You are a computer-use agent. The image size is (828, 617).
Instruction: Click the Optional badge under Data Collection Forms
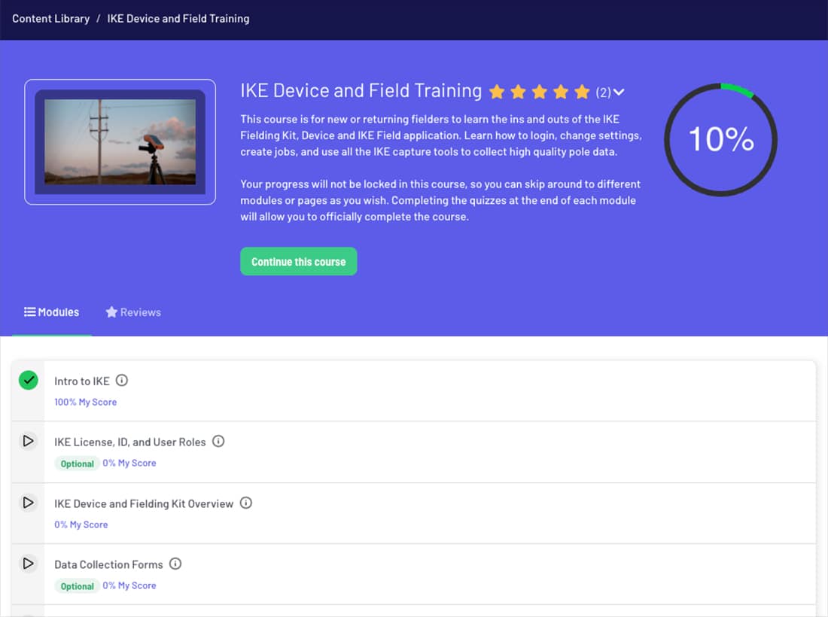77,586
